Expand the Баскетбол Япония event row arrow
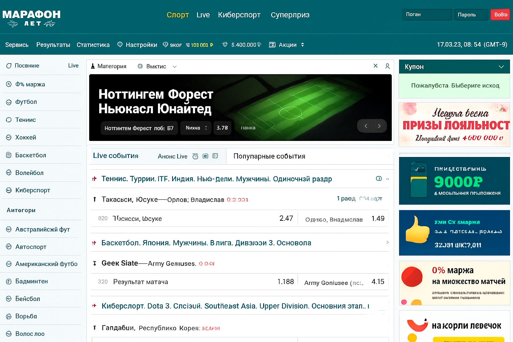The image size is (513, 342). [x=387, y=242]
